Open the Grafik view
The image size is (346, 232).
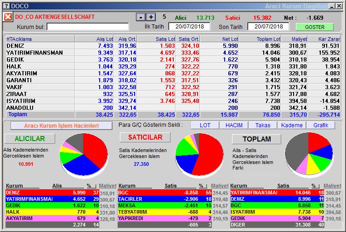pos(321,125)
